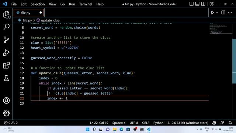Screen dimensions: 236x133
Task: Select encoding via UTF-8 status
Action: (x=133, y=123)
